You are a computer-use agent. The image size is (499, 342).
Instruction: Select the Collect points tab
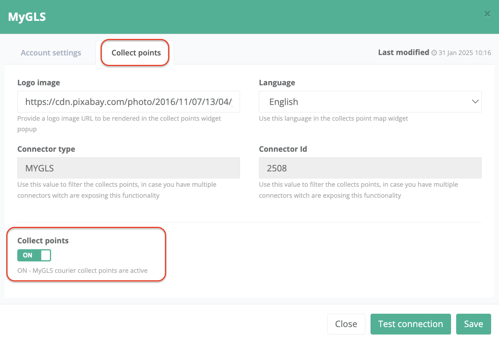point(136,53)
